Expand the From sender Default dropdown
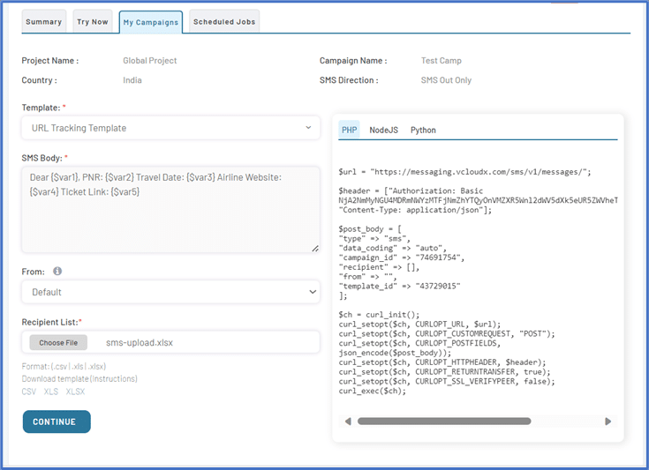 [x=170, y=292]
